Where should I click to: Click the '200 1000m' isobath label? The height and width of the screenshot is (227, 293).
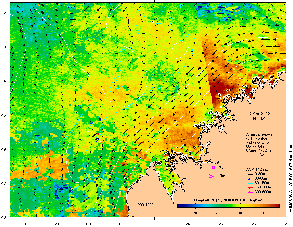(147, 205)
